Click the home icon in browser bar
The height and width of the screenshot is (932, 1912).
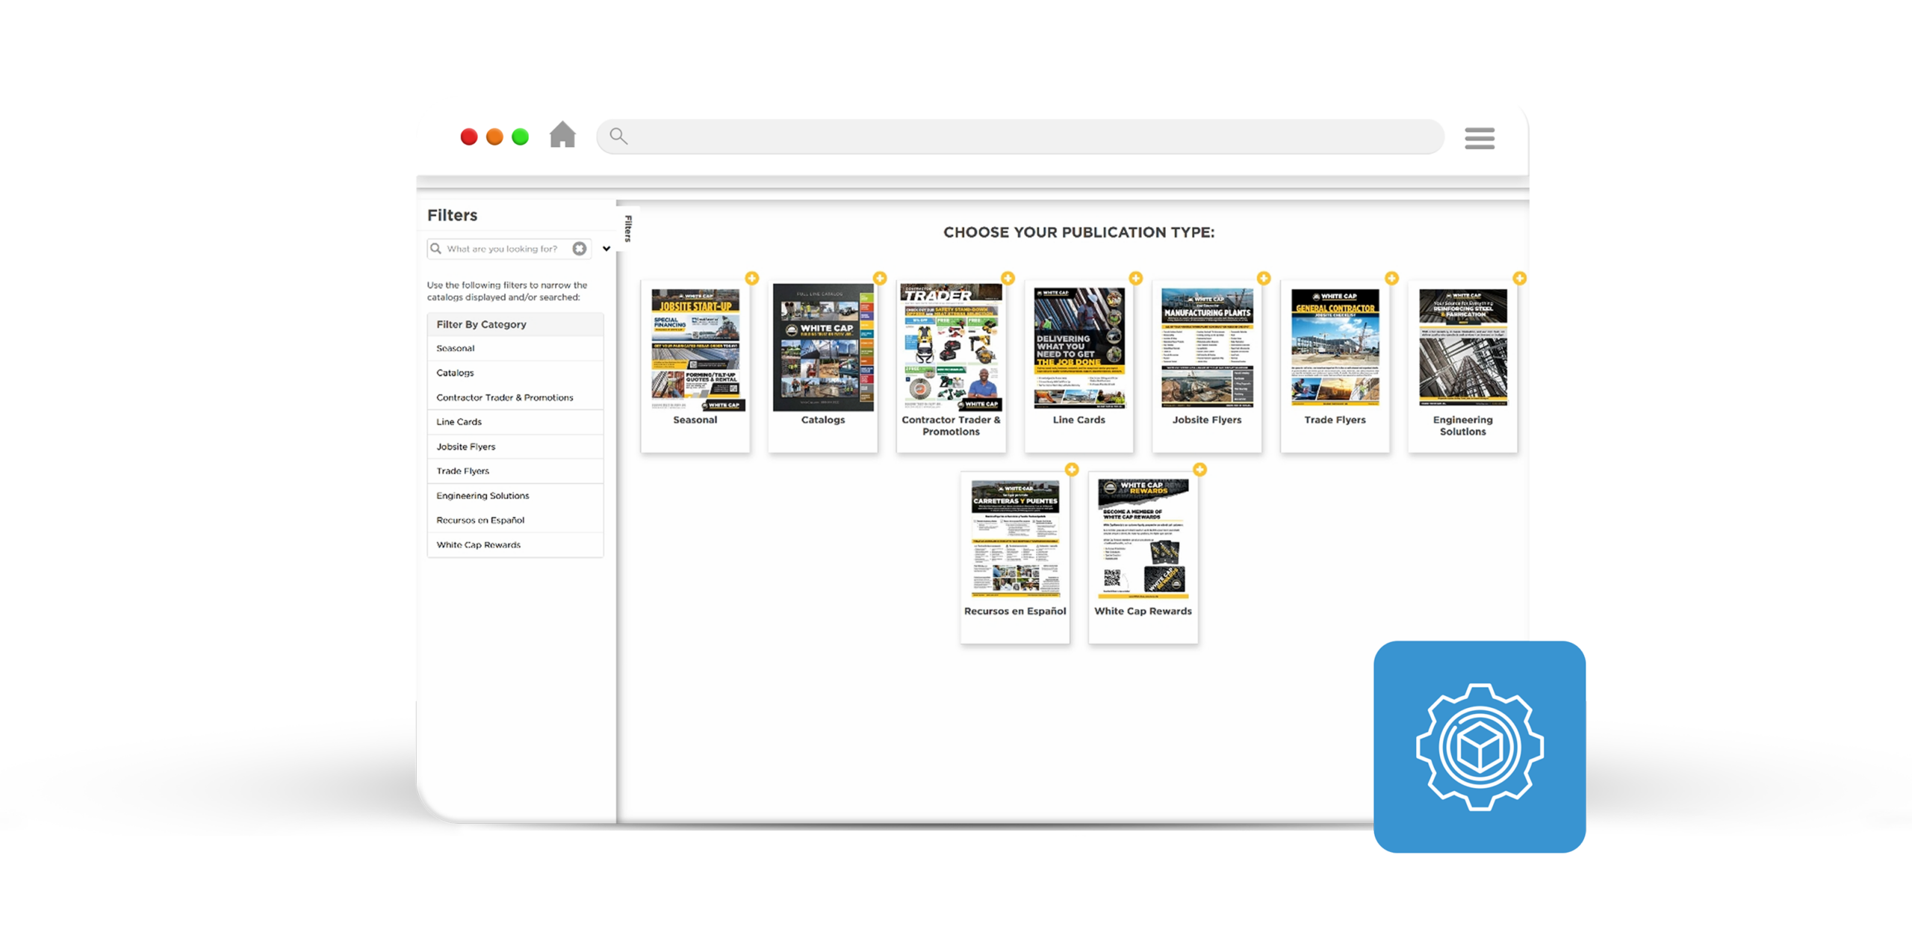coord(562,135)
